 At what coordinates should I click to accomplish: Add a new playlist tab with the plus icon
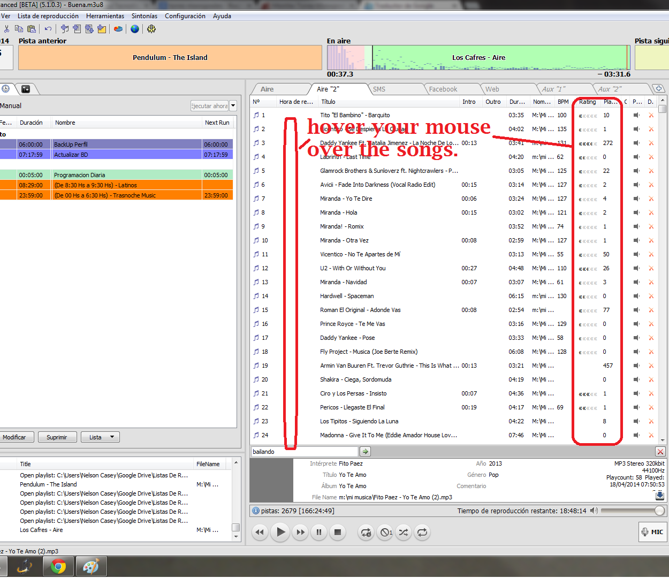point(659,88)
